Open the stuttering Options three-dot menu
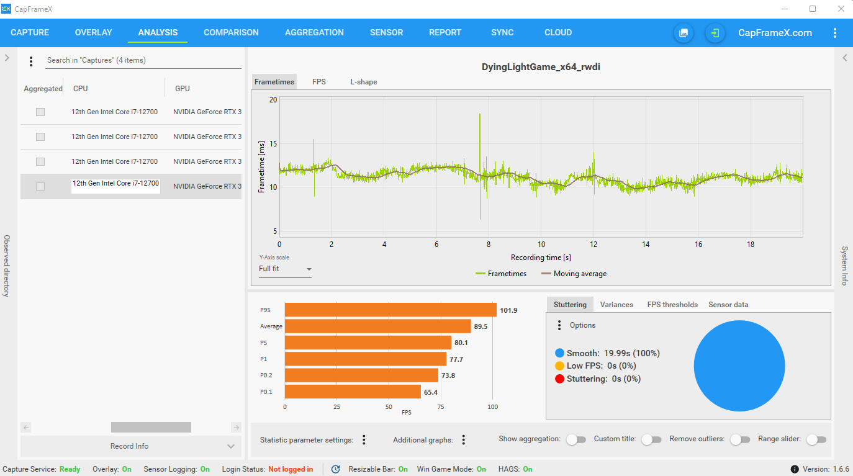The width and height of the screenshot is (853, 476). (x=559, y=325)
